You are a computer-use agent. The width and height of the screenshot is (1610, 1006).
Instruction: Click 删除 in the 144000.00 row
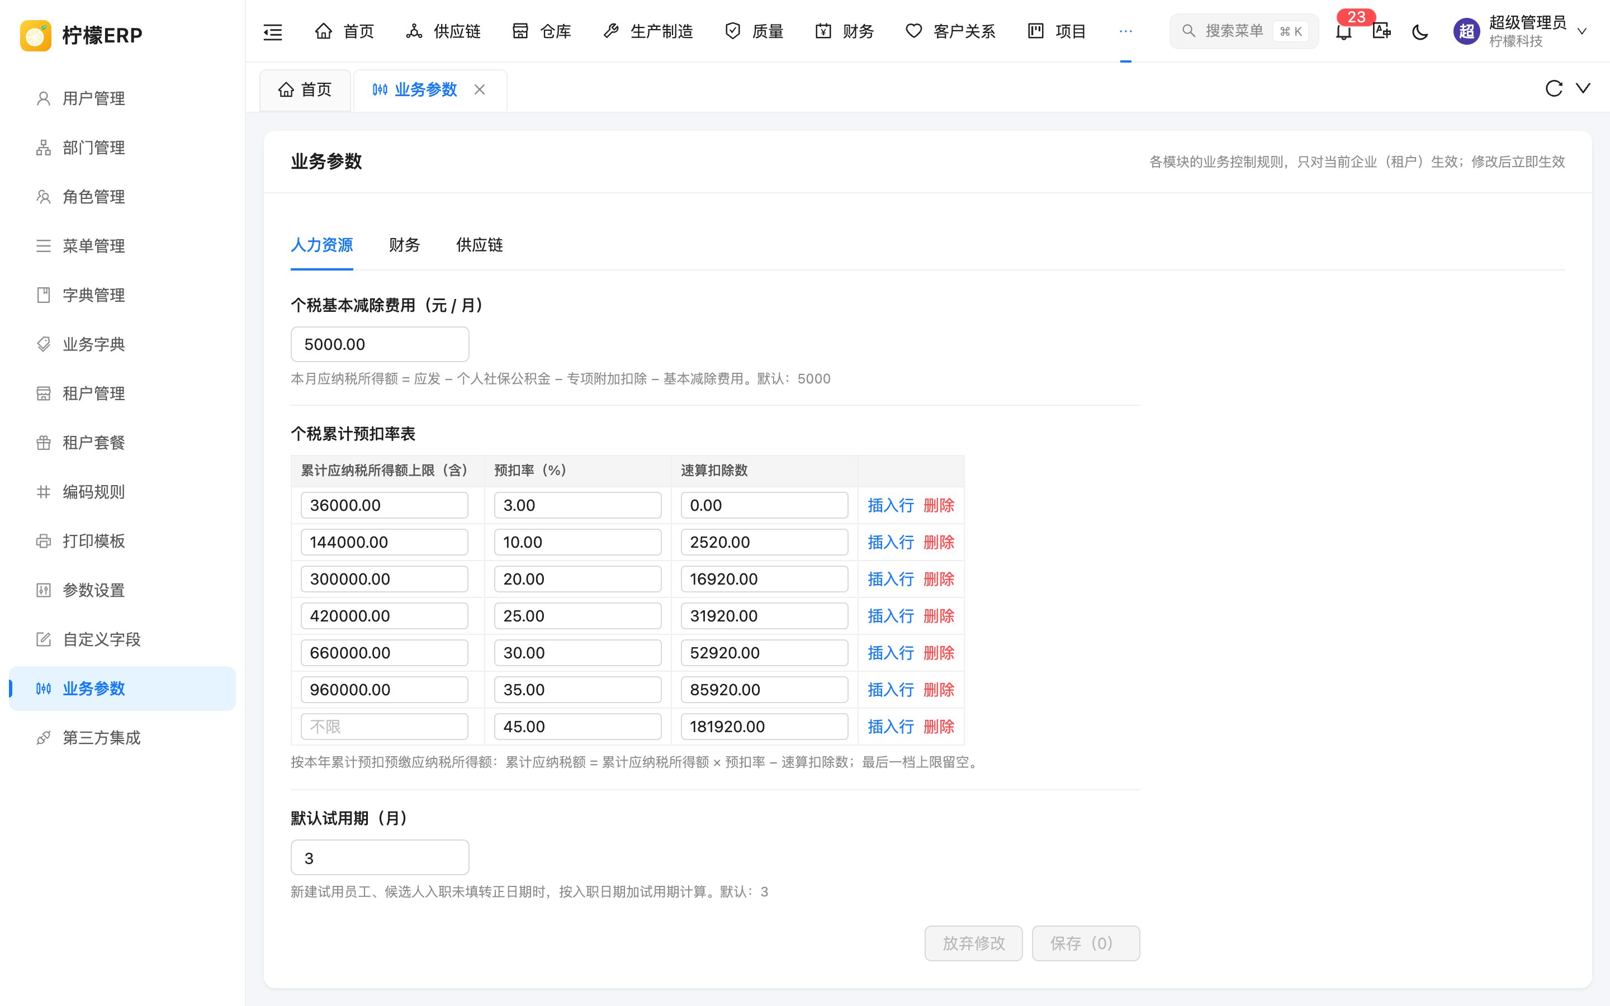[939, 542]
